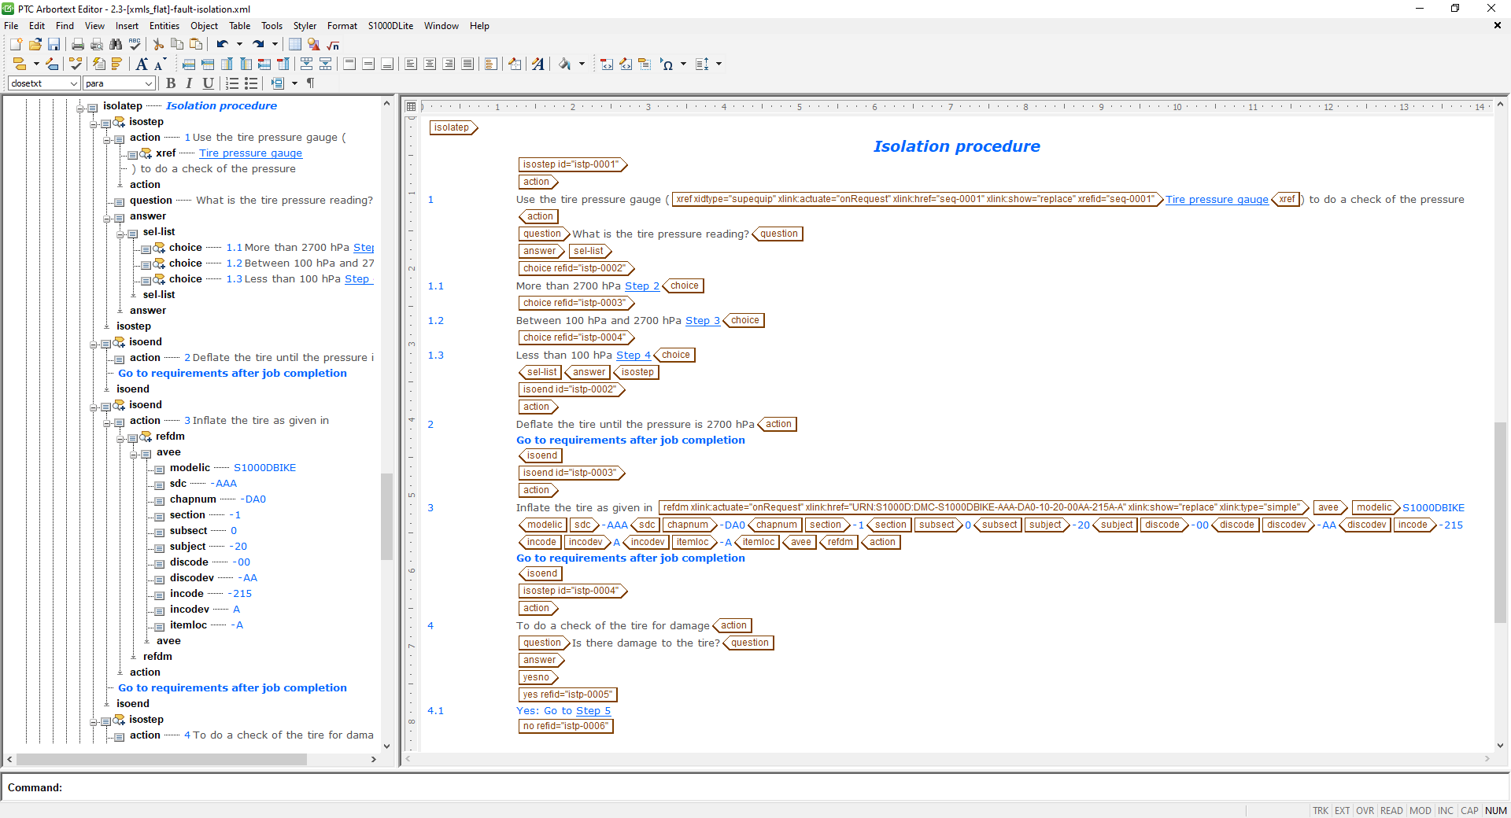The width and height of the screenshot is (1511, 818).
Task: Open the S1000DLite menu
Action: (390, 26)
